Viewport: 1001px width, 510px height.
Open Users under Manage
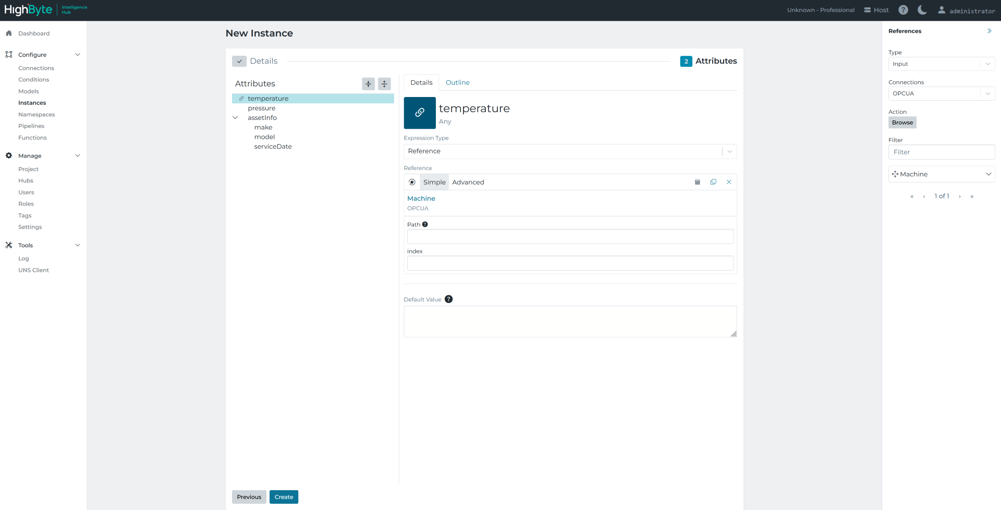pos(26,192)
